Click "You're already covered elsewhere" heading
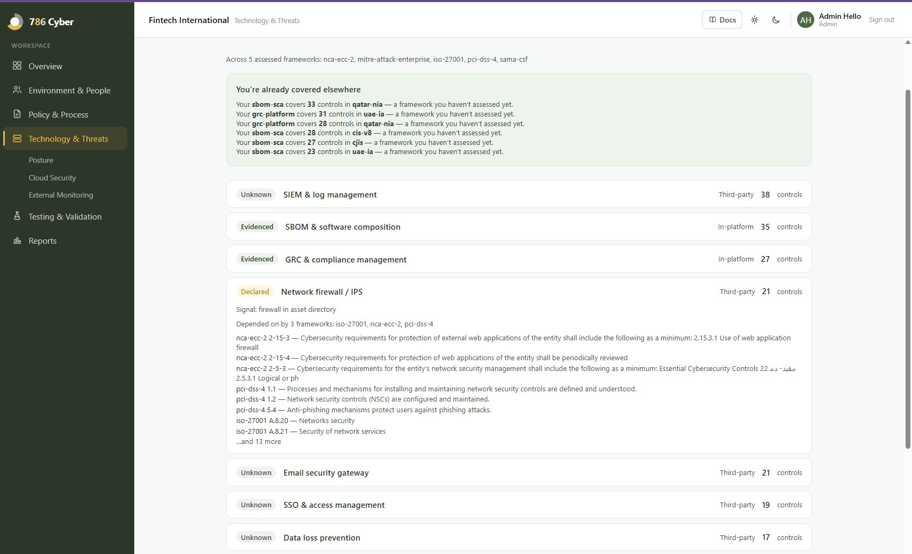This screenshot has width=912, height=554. pos(298,90)
